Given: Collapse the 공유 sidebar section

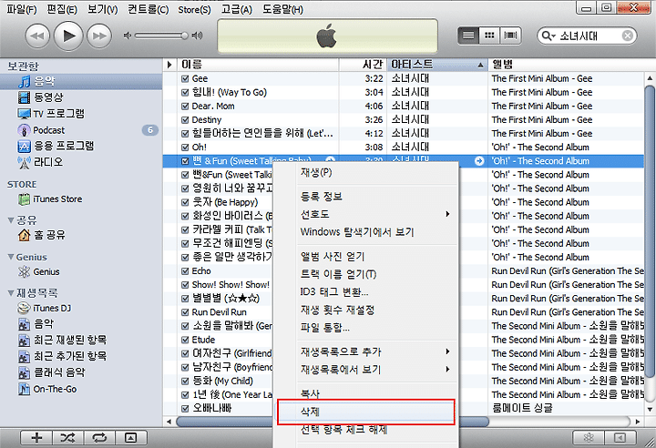Looking at the screenshot, I should tap(11, 220).
